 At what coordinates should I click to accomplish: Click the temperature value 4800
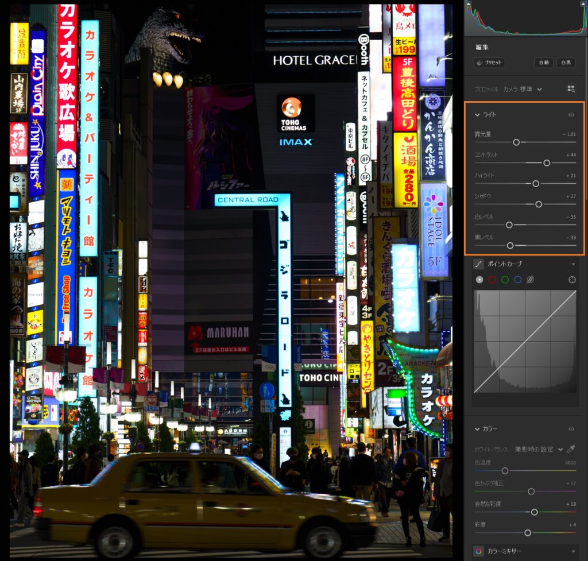570,463
